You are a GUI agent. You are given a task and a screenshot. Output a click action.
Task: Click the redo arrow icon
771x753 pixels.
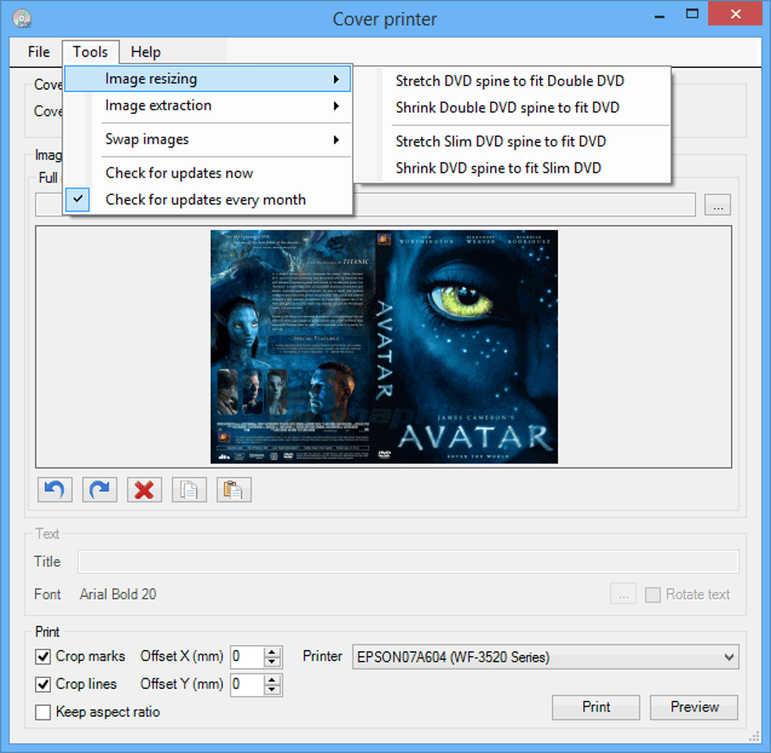point(100,490)
